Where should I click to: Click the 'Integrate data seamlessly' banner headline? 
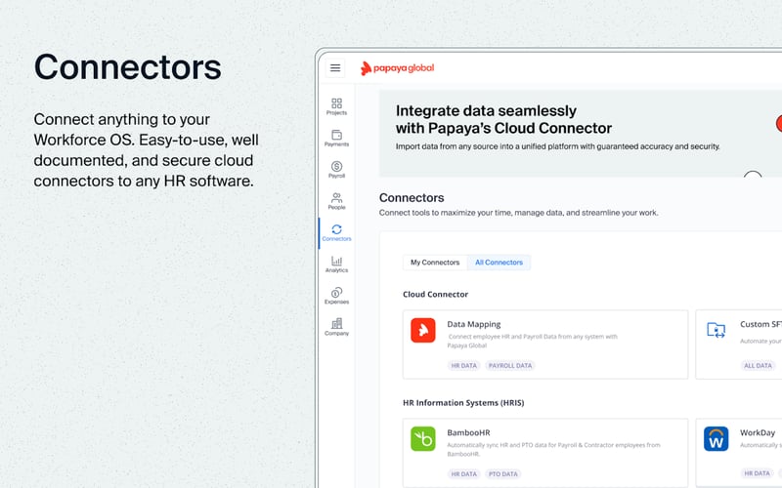[503, 119]
